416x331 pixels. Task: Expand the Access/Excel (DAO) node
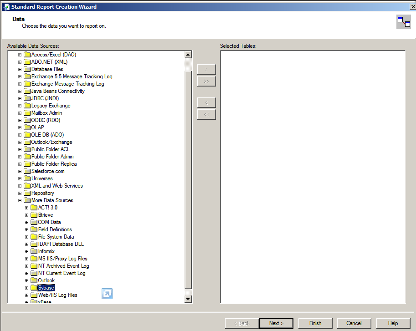[x=20, y=55]
